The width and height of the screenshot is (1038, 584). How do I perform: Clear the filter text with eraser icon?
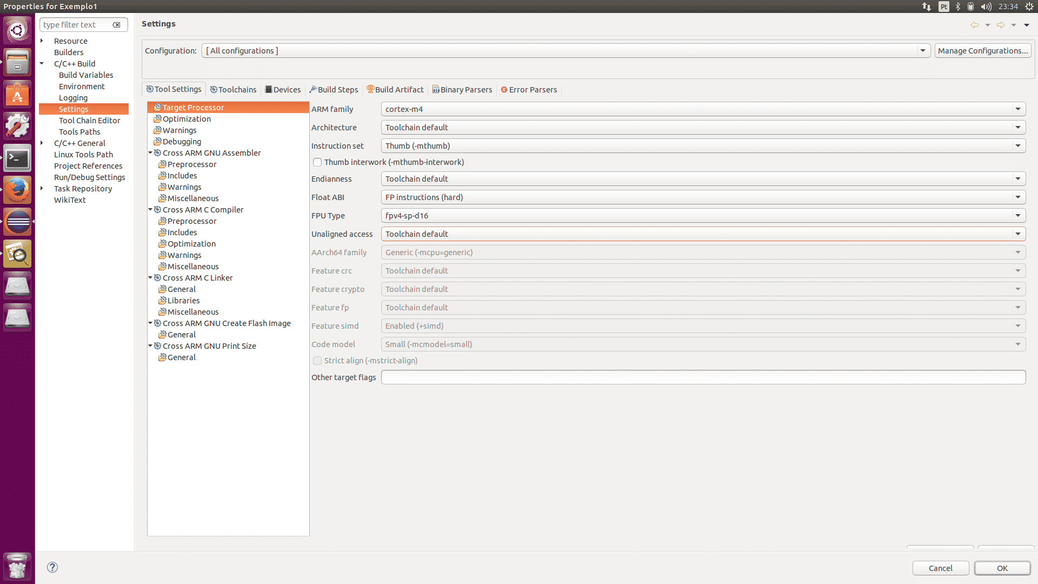point(116,25)
